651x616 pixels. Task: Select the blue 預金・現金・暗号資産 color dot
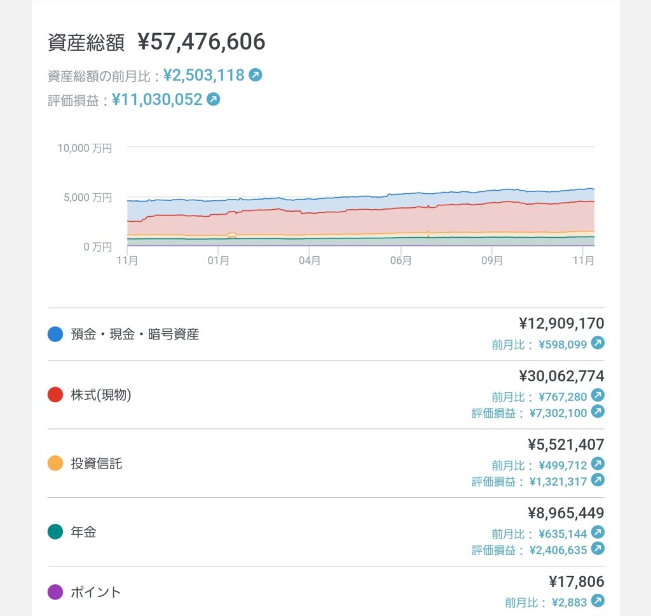click(55, 334)
